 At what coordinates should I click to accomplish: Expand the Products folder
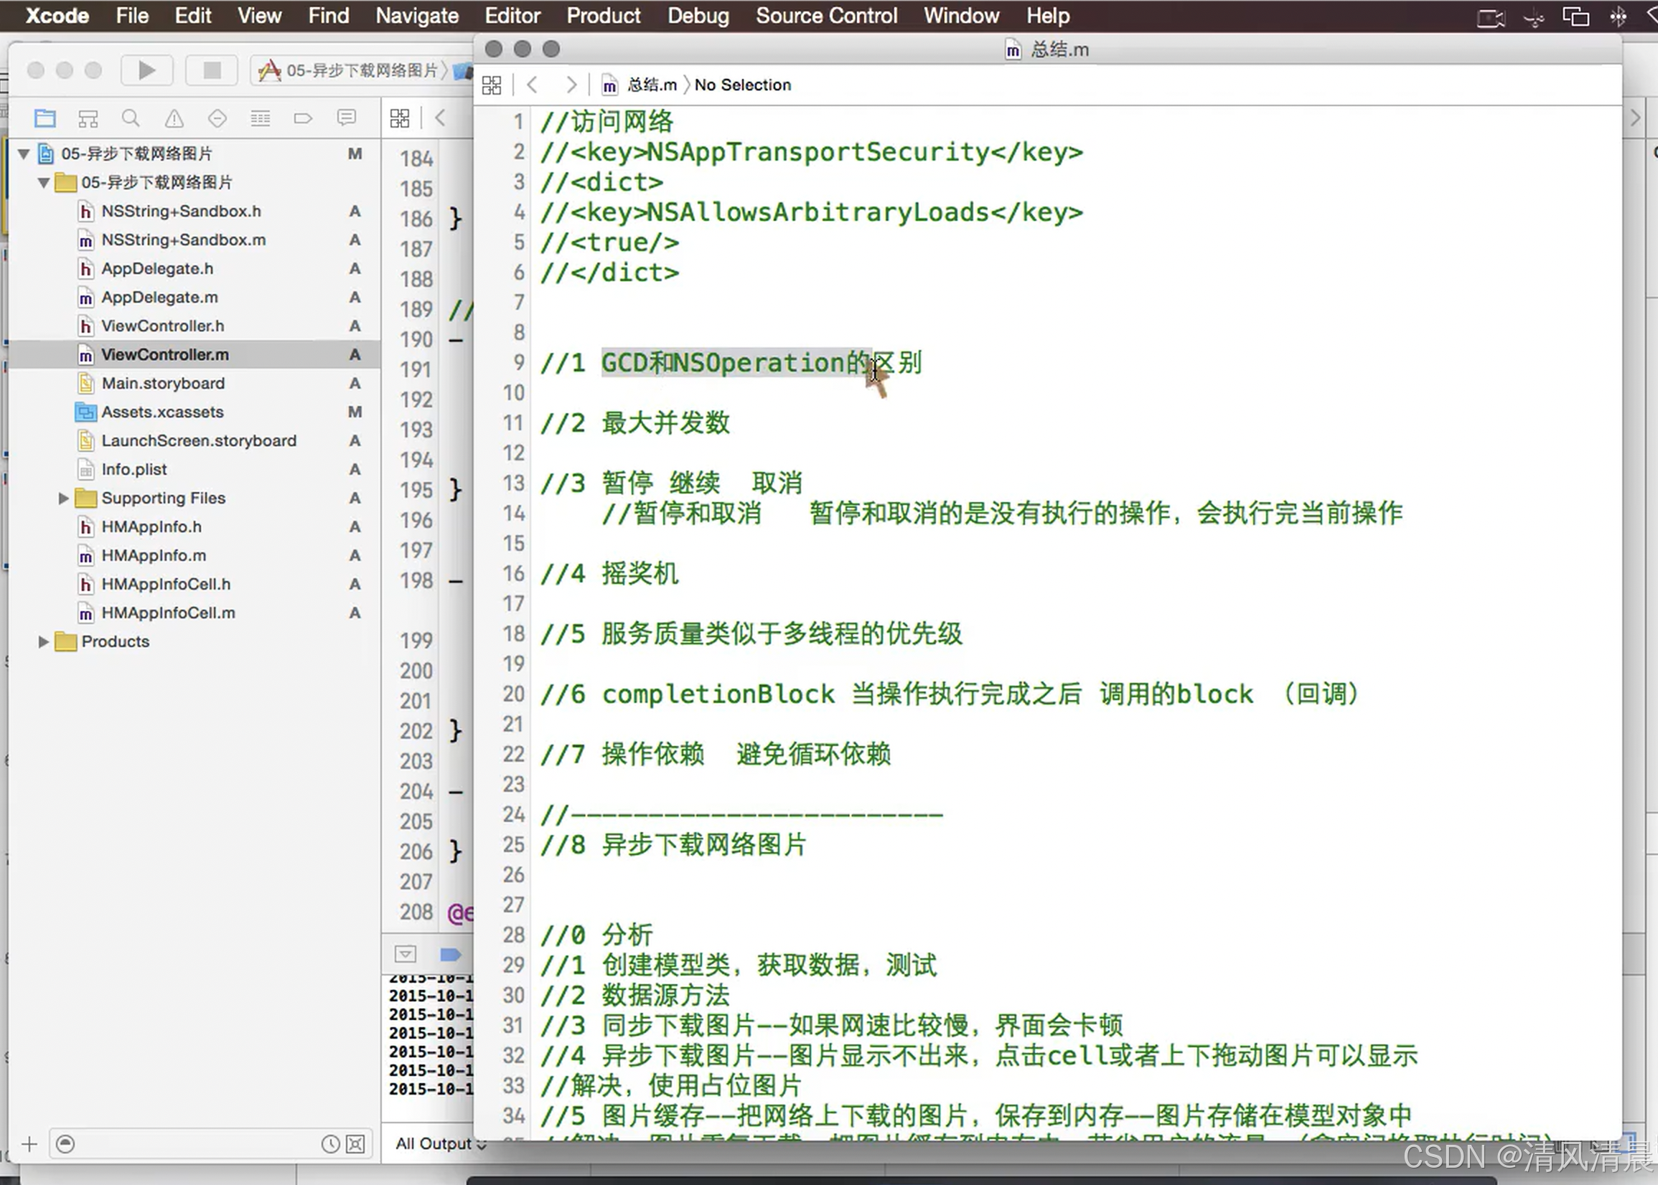coord(43,641)
